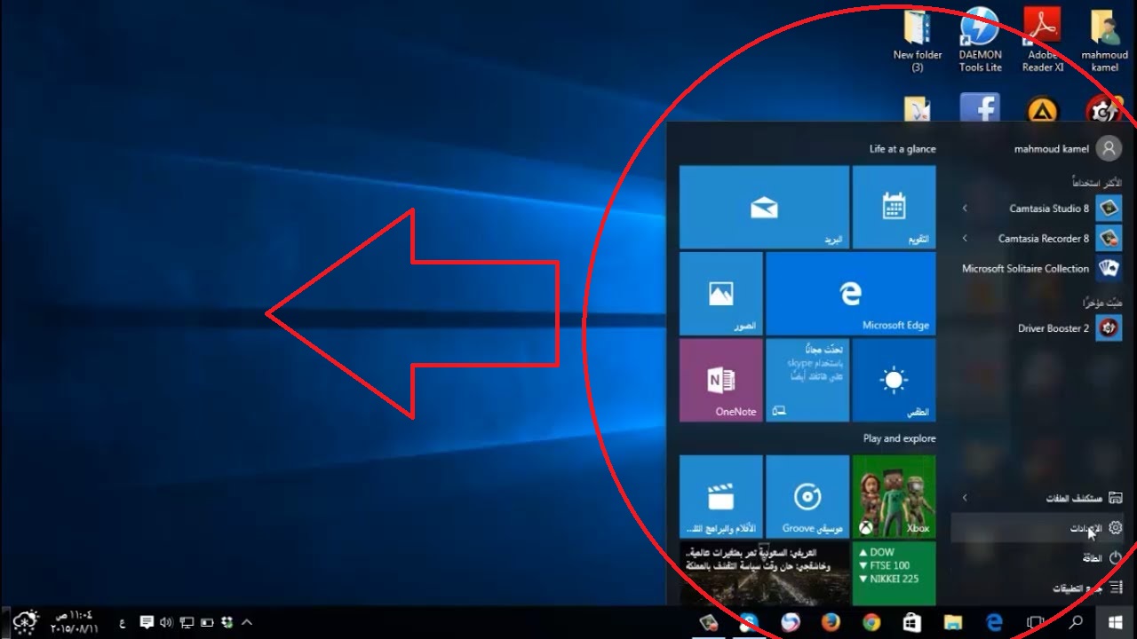Expand the File Explorer jump list arrow
1137x639 pixels.
(x=965, y=498)
